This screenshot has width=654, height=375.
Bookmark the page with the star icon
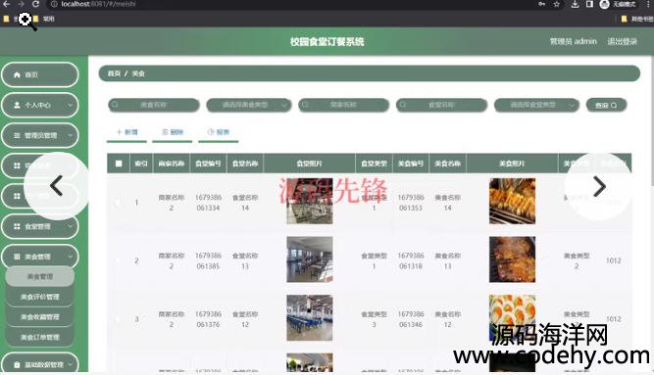tap(556, 4)
